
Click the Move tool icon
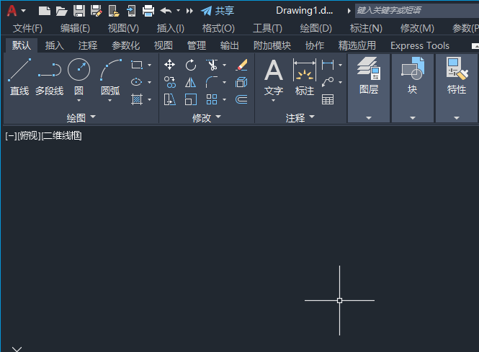(169, 65)
